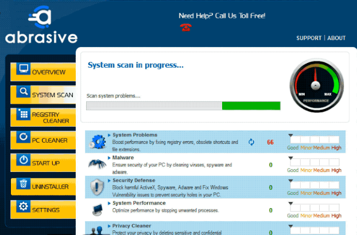Click the System Problems blue gear icon

[98, 142]
